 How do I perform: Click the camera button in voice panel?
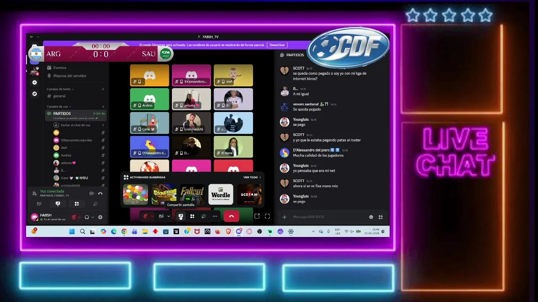tap(39, 204)
